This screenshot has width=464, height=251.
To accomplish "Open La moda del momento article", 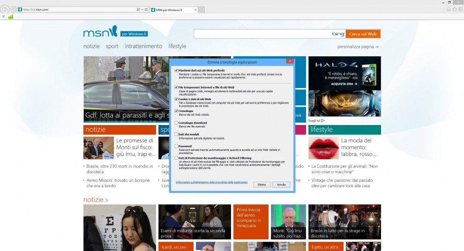I will click(359, 147).
